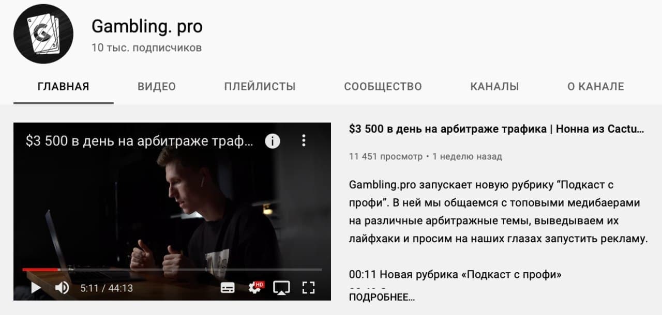662x315 pixels.
Task: Open the СООБЩЕСТВО tab
Action: point(383,87)
